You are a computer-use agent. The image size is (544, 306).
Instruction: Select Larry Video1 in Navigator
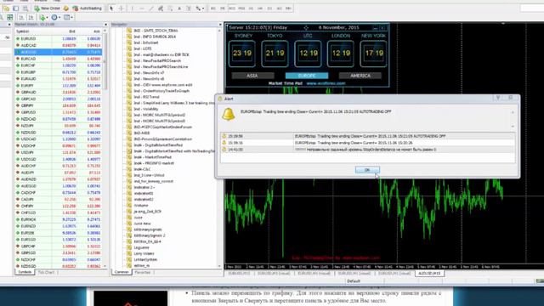click(144, 253)
